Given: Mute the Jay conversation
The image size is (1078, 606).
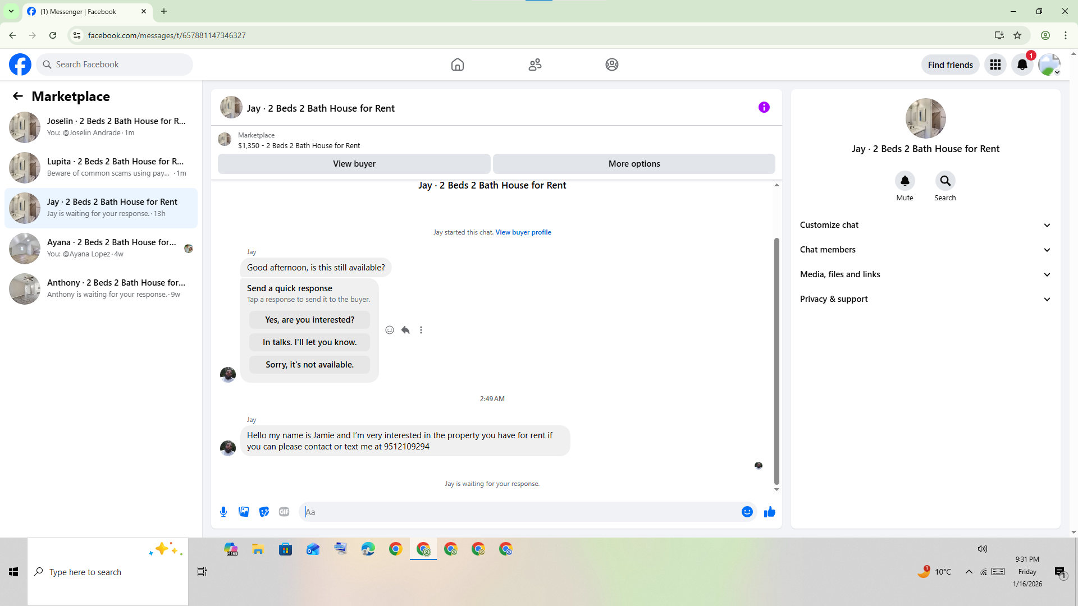Looking at the screenshot, I should pyautogui.click(x=905, y=181).
